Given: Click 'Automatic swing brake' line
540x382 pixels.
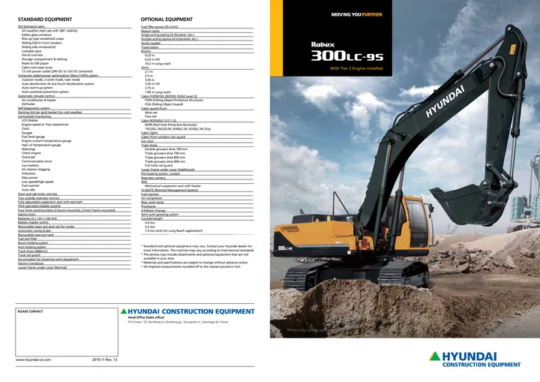Looking at the screenshot, I should point(34,231).
